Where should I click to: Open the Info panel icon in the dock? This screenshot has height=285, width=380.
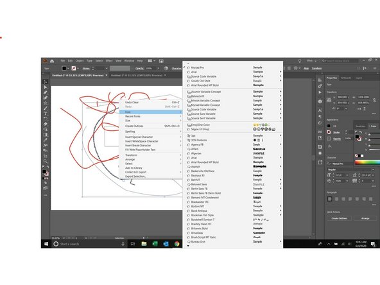[x=320, y=101]
